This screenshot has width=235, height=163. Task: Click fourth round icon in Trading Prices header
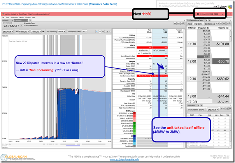click(x=227, y=24)
